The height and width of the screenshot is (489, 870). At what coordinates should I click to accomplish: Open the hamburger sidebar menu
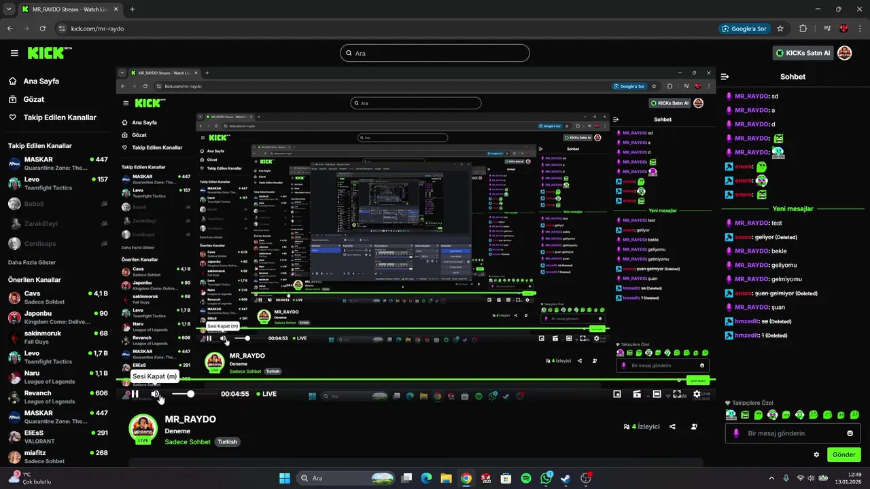[14, 53]
